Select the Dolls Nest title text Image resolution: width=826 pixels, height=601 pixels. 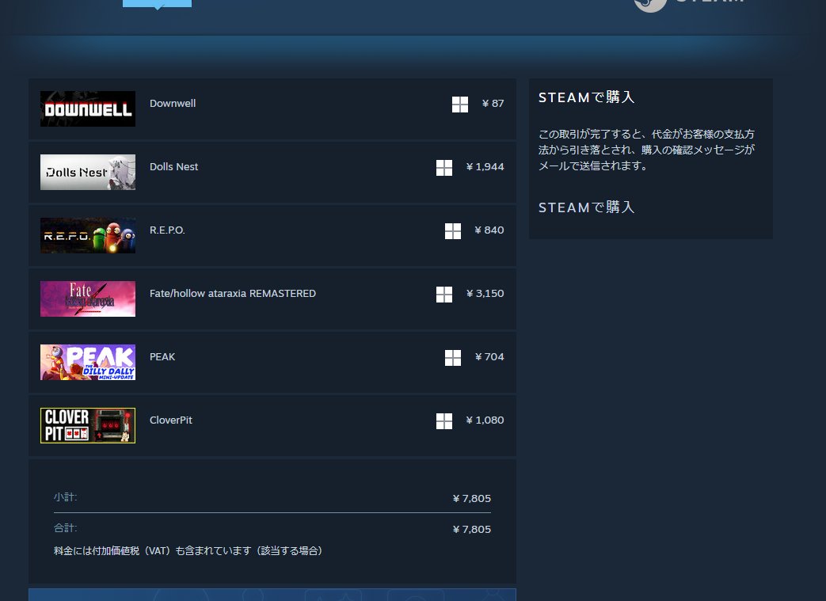coord(174,166)
